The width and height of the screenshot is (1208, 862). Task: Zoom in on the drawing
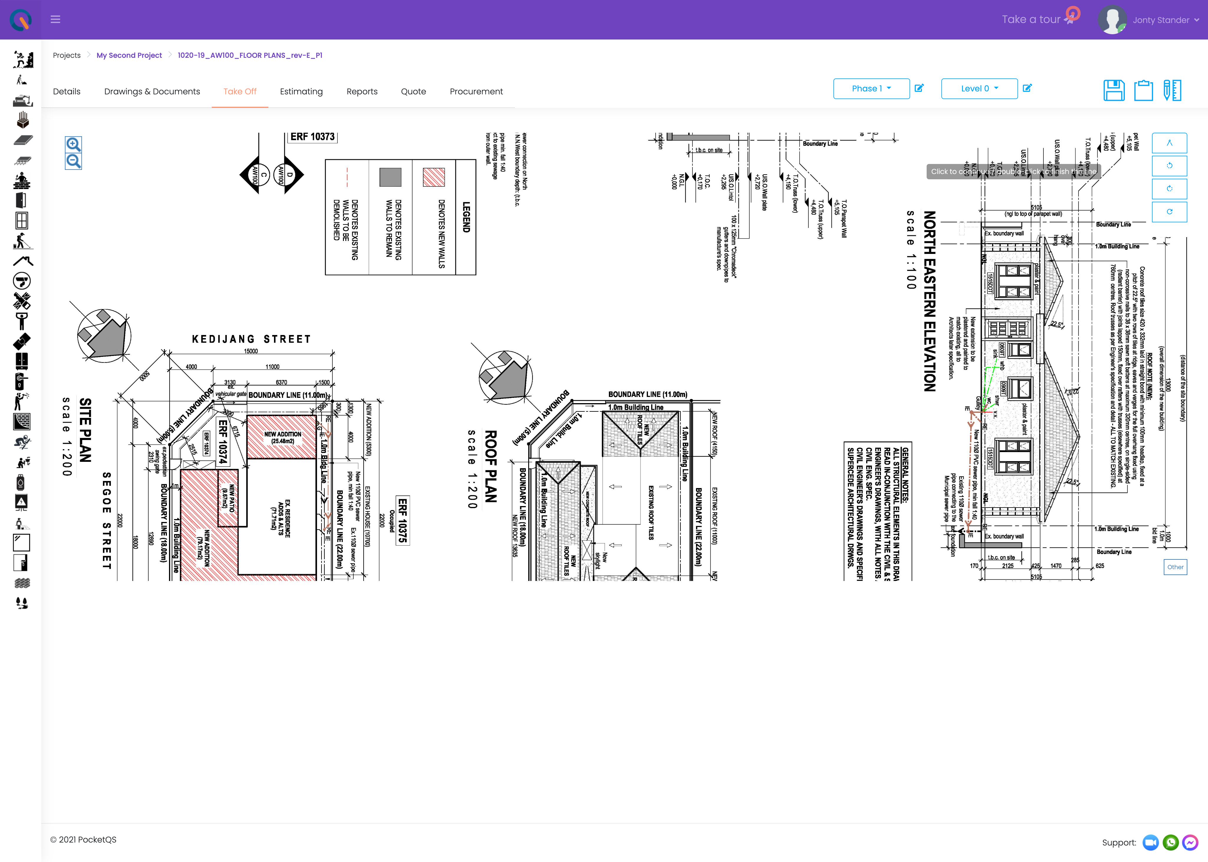(x=73, y=145)
